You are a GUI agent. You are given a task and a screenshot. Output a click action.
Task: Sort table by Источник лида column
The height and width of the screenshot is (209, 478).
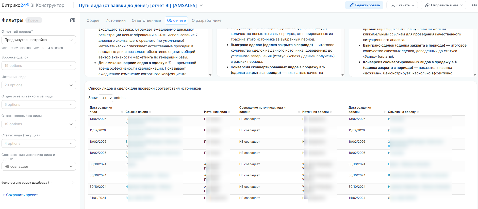tap(229, 112)
